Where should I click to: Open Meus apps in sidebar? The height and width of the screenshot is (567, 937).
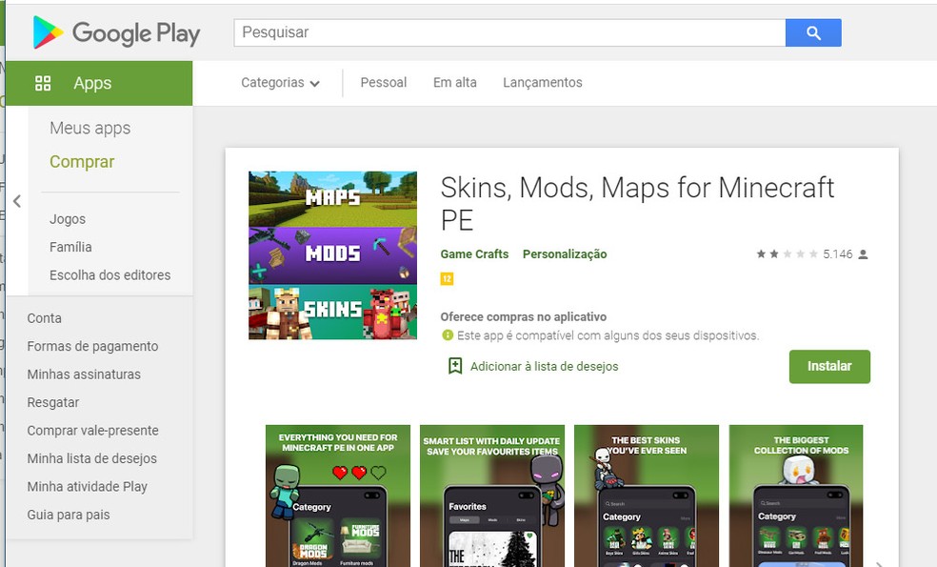[90, 128]
